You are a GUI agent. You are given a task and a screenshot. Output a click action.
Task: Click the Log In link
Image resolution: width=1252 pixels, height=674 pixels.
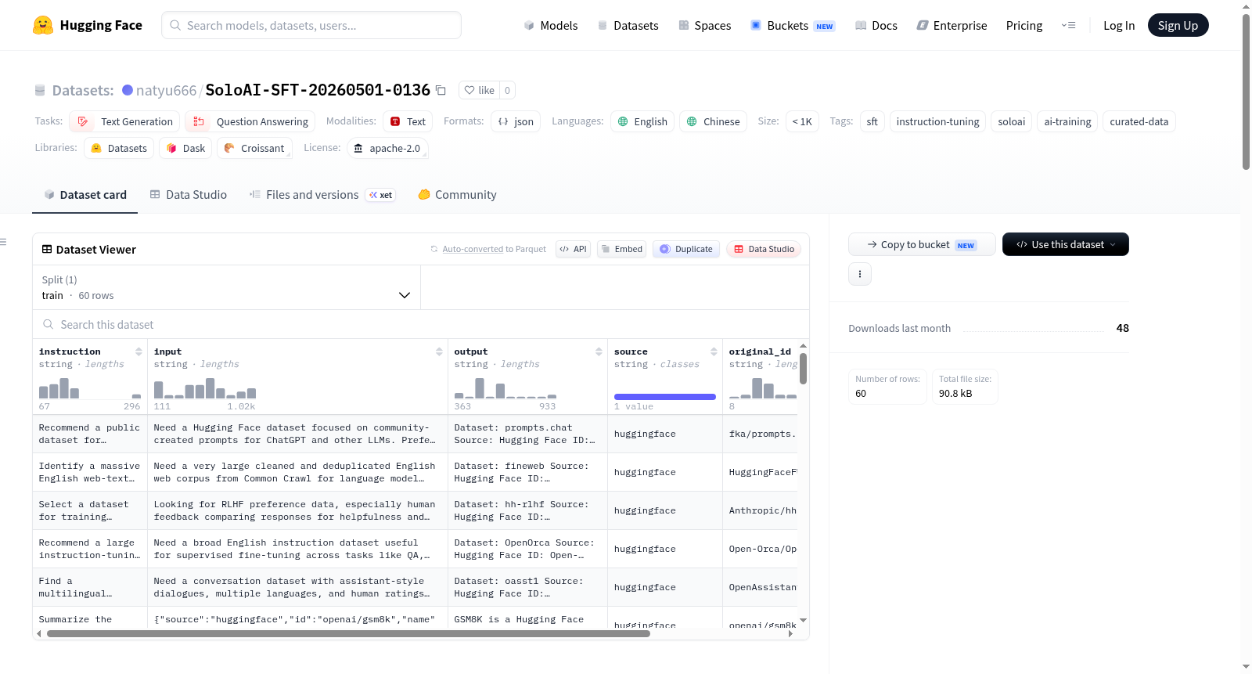coord(1119,25)
